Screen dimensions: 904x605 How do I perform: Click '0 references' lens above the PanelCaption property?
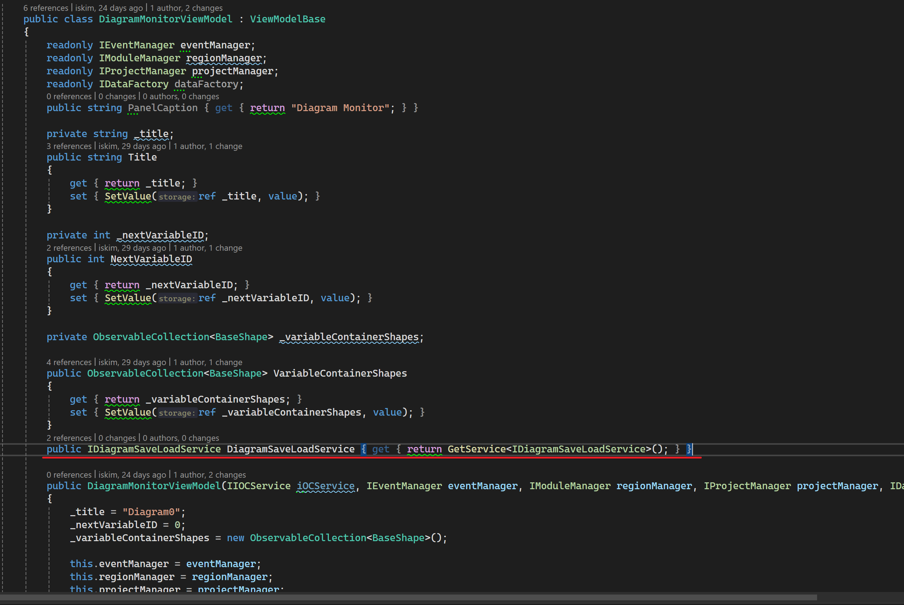click(x=69, y=96)
